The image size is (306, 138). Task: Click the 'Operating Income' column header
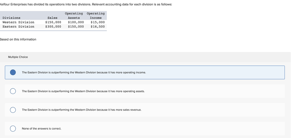[96, 15]
